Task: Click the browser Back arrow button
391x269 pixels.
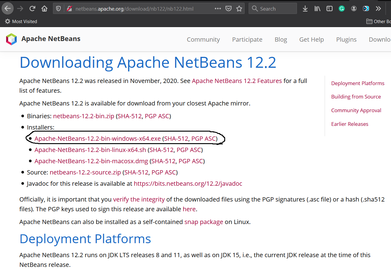Action: coord(8,9)
